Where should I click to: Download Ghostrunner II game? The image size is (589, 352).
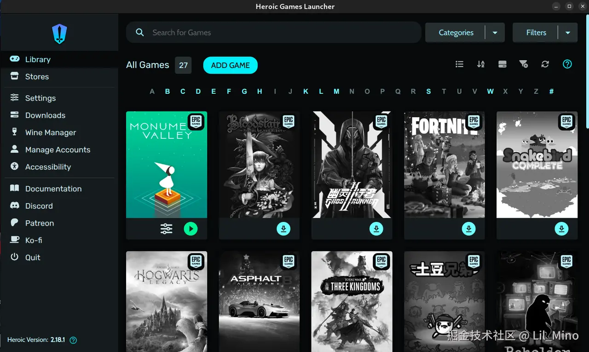pos(376,228)
